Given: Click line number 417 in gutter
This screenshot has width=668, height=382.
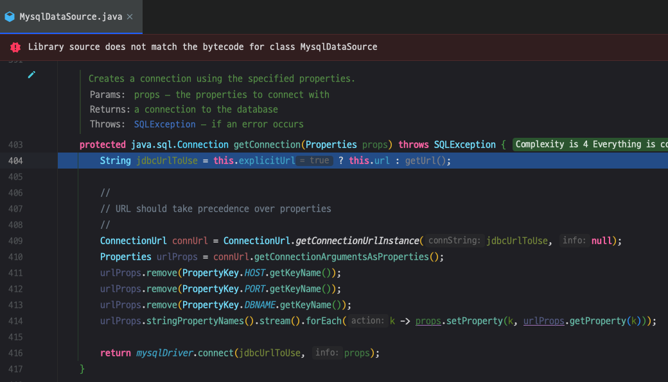Looking at the screenshot, I should (15, 369).
